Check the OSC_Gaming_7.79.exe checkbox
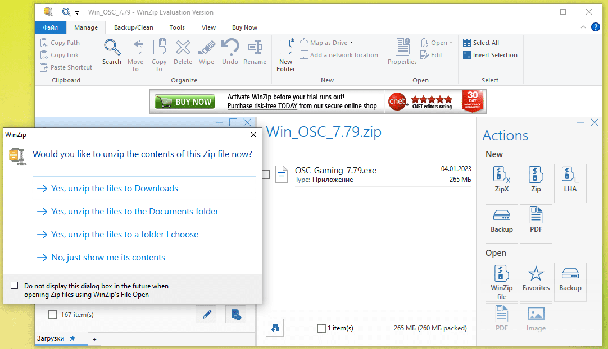Viewport: 608px width, 349px height. 266,174
